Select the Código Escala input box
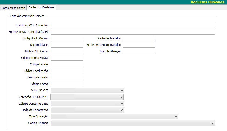 click(x=67, y=64)
